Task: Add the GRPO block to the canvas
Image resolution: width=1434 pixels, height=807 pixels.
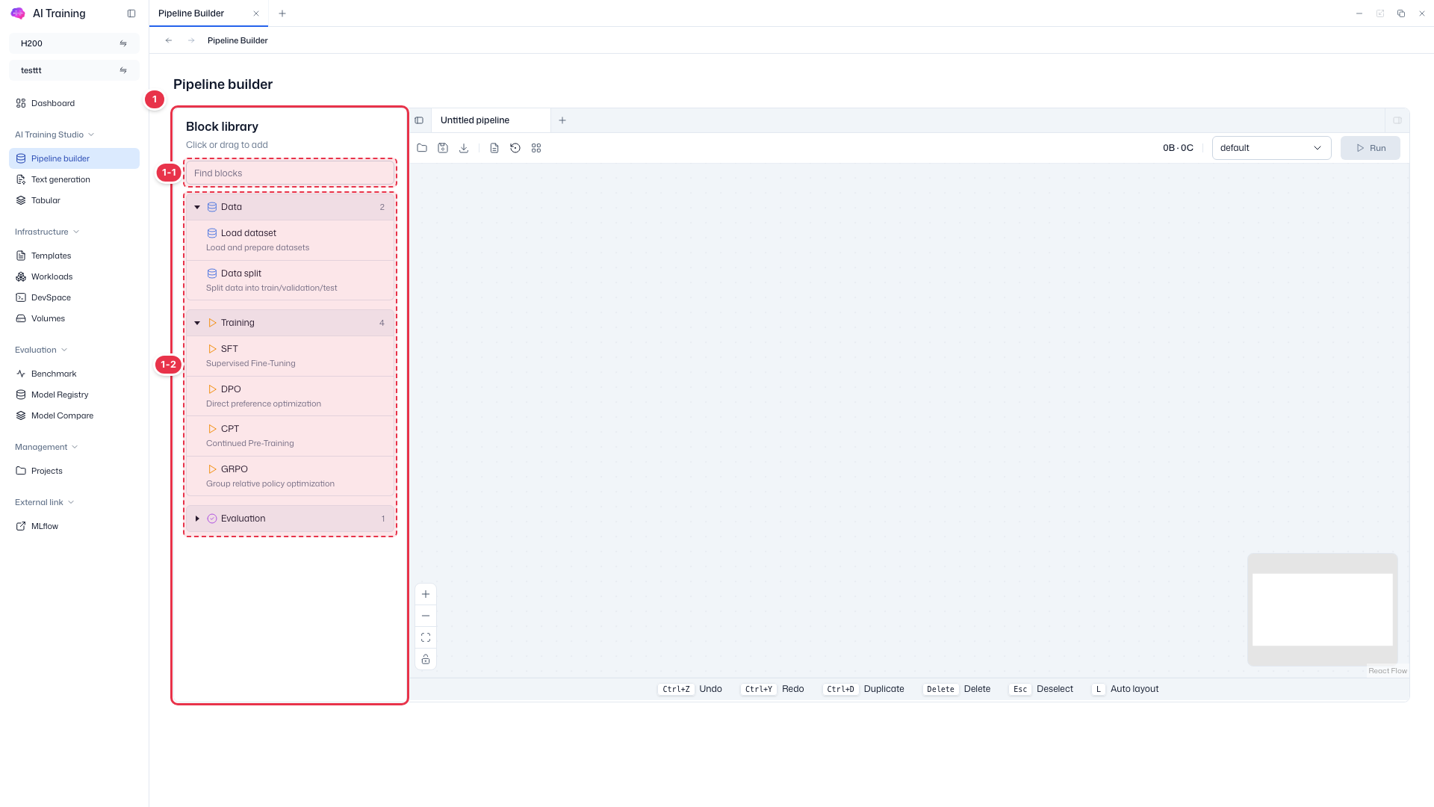Action: tap(290, 476)
